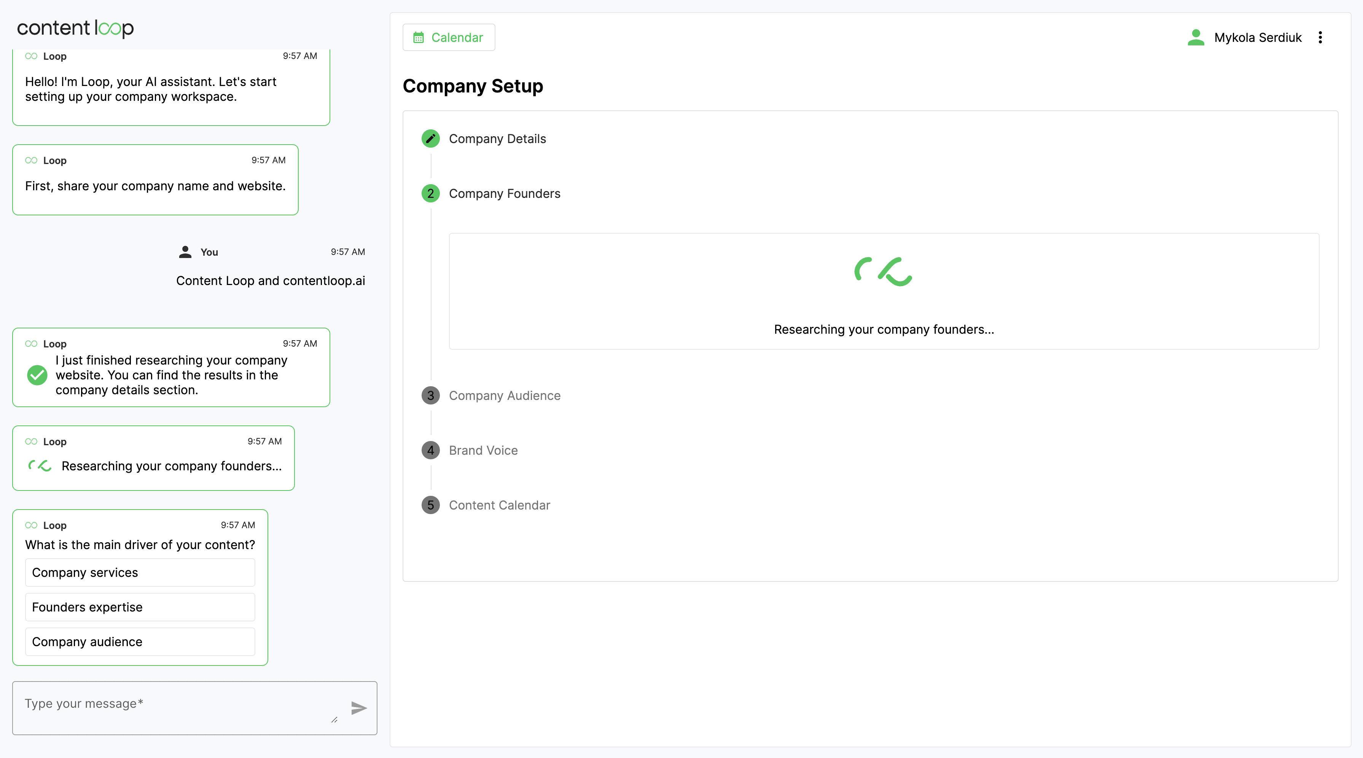Screen dimensions: 1363x758
Task: Open the Company Founders step label
Action: 505,194
